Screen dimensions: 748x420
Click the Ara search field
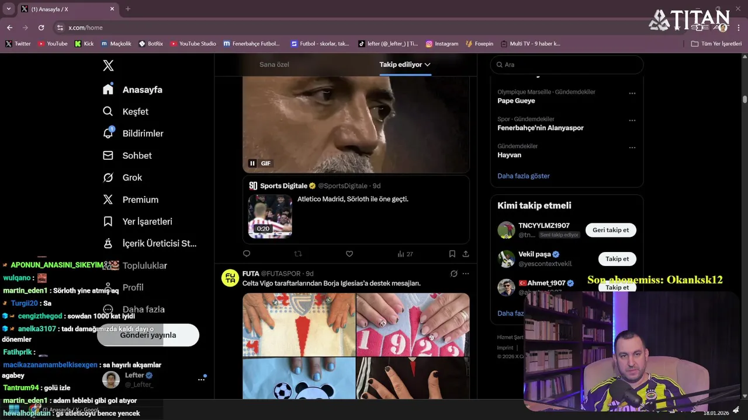567,65
